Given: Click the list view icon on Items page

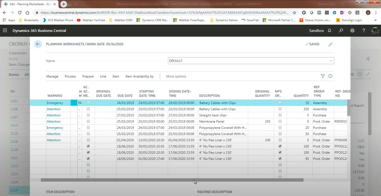Looking at the screenshot, I should (352, 74).
